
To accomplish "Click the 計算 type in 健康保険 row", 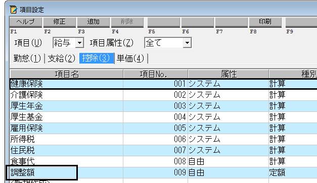I will pyautogui.click(x=277, y=84).
